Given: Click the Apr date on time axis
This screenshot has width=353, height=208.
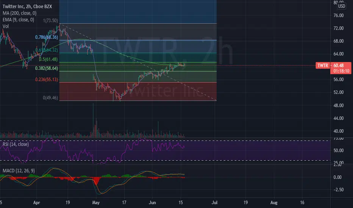Looking at the screenshot, I should [x=36, y=203].
